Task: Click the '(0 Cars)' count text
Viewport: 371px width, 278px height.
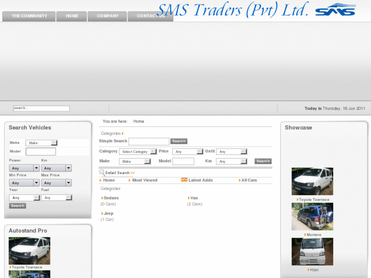Action: [108, 204]
